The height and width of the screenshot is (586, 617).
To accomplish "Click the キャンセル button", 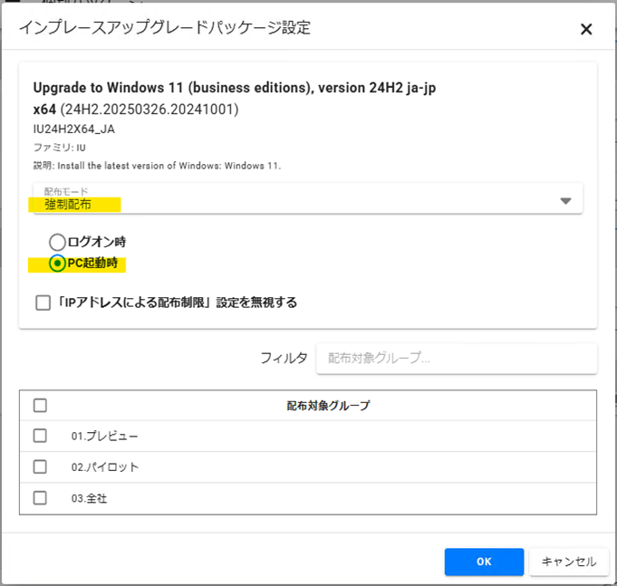I will click(x=569, y=562).
